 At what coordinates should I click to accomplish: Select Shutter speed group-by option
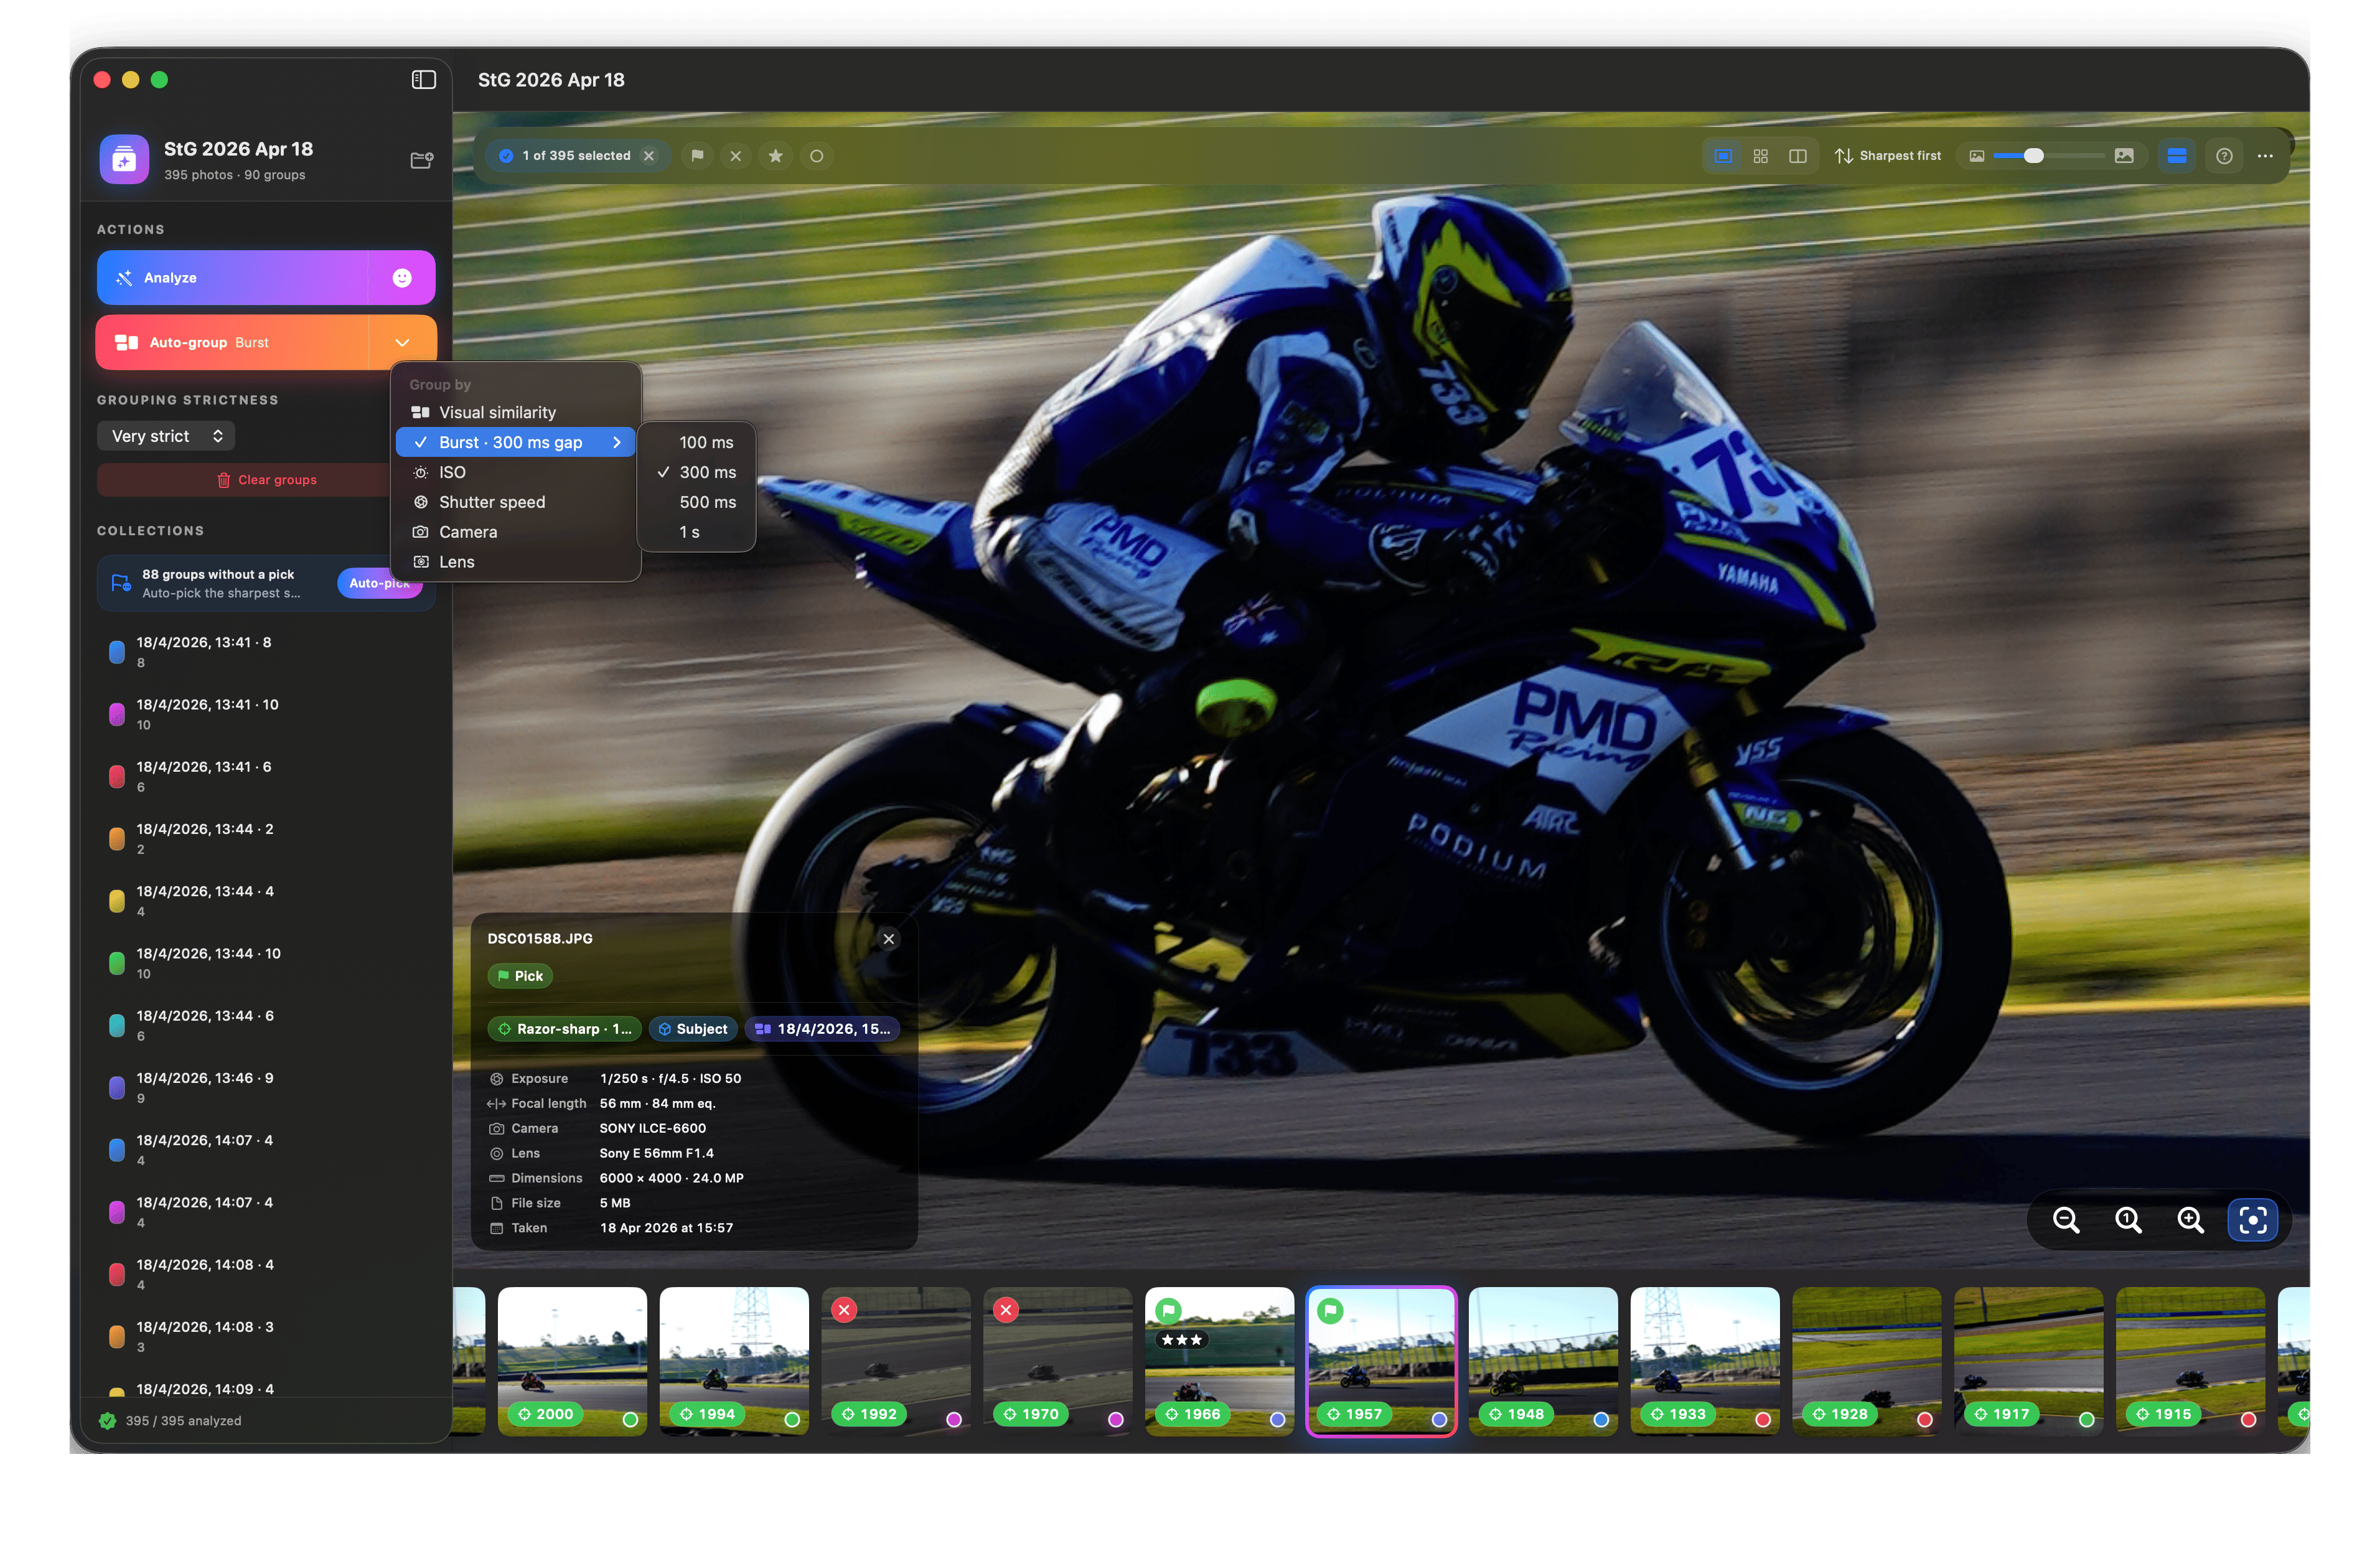(492, 502)
